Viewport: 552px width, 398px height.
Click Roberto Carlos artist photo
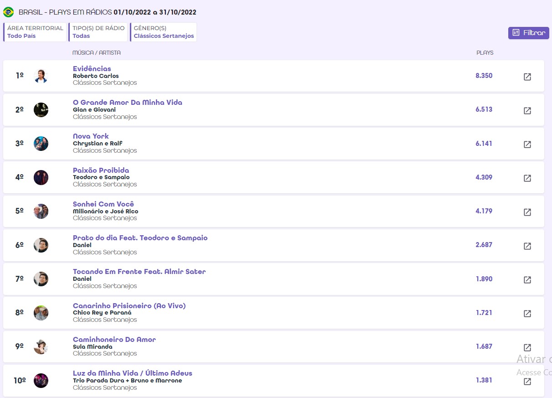coord(41,76)
